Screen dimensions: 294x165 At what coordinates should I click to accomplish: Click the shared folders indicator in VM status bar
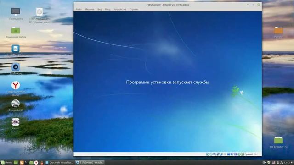pos(225,154)
